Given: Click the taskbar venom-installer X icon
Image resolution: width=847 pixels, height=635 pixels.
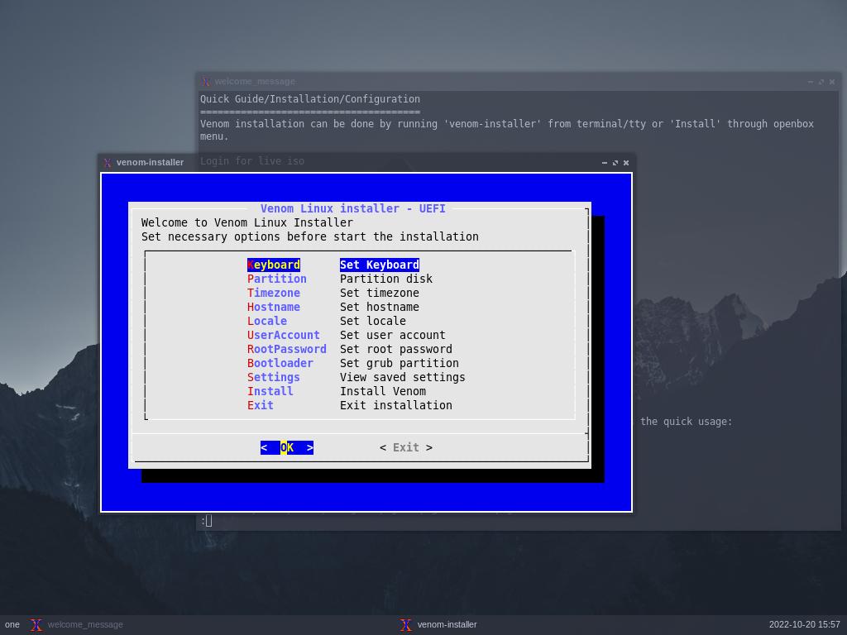Looking at the screenshot, I should pyautogui.click(x=405, y=625).
